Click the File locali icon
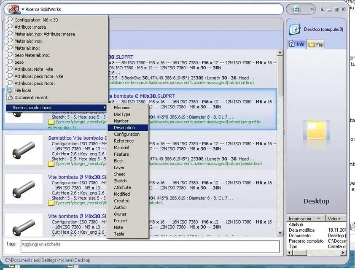 pyautogui.click(x=10, y=90)
